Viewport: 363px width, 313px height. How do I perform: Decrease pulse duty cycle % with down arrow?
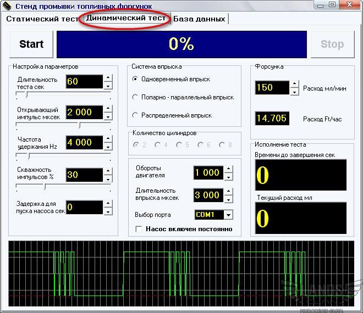[108, 179]
